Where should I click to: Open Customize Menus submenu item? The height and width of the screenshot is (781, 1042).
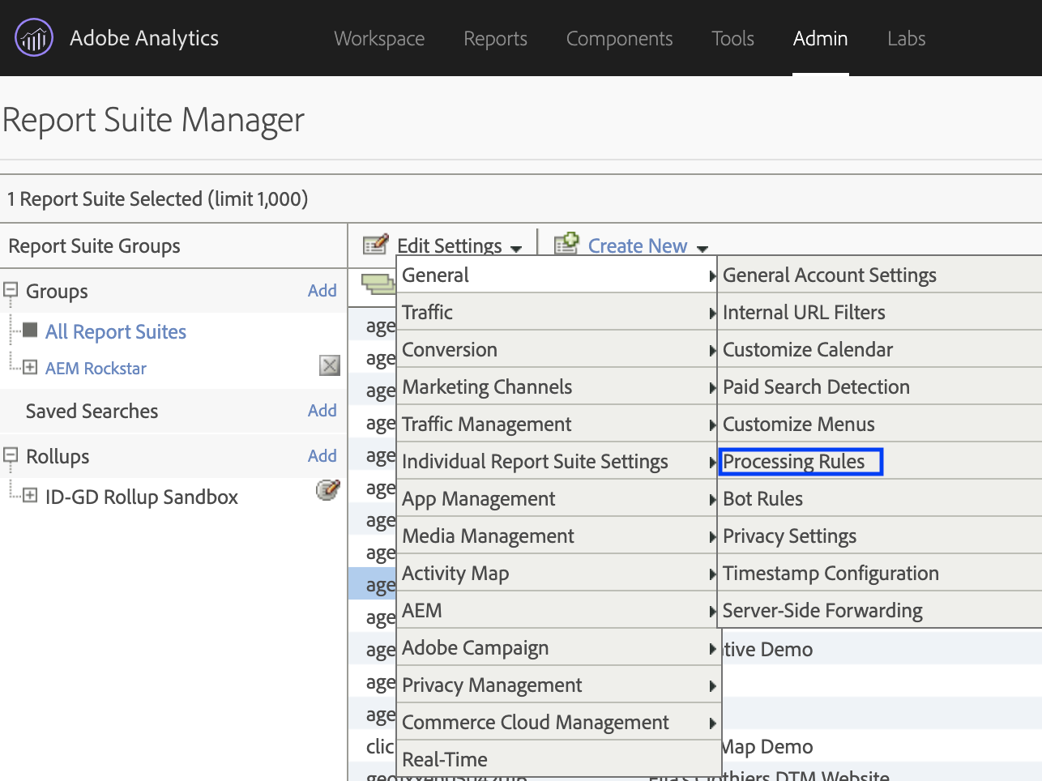coord(880,424)
